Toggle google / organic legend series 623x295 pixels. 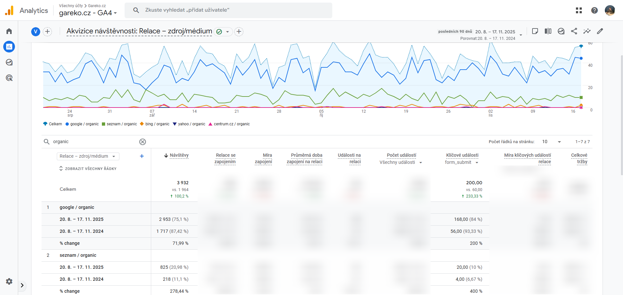[x=82, y=124]
